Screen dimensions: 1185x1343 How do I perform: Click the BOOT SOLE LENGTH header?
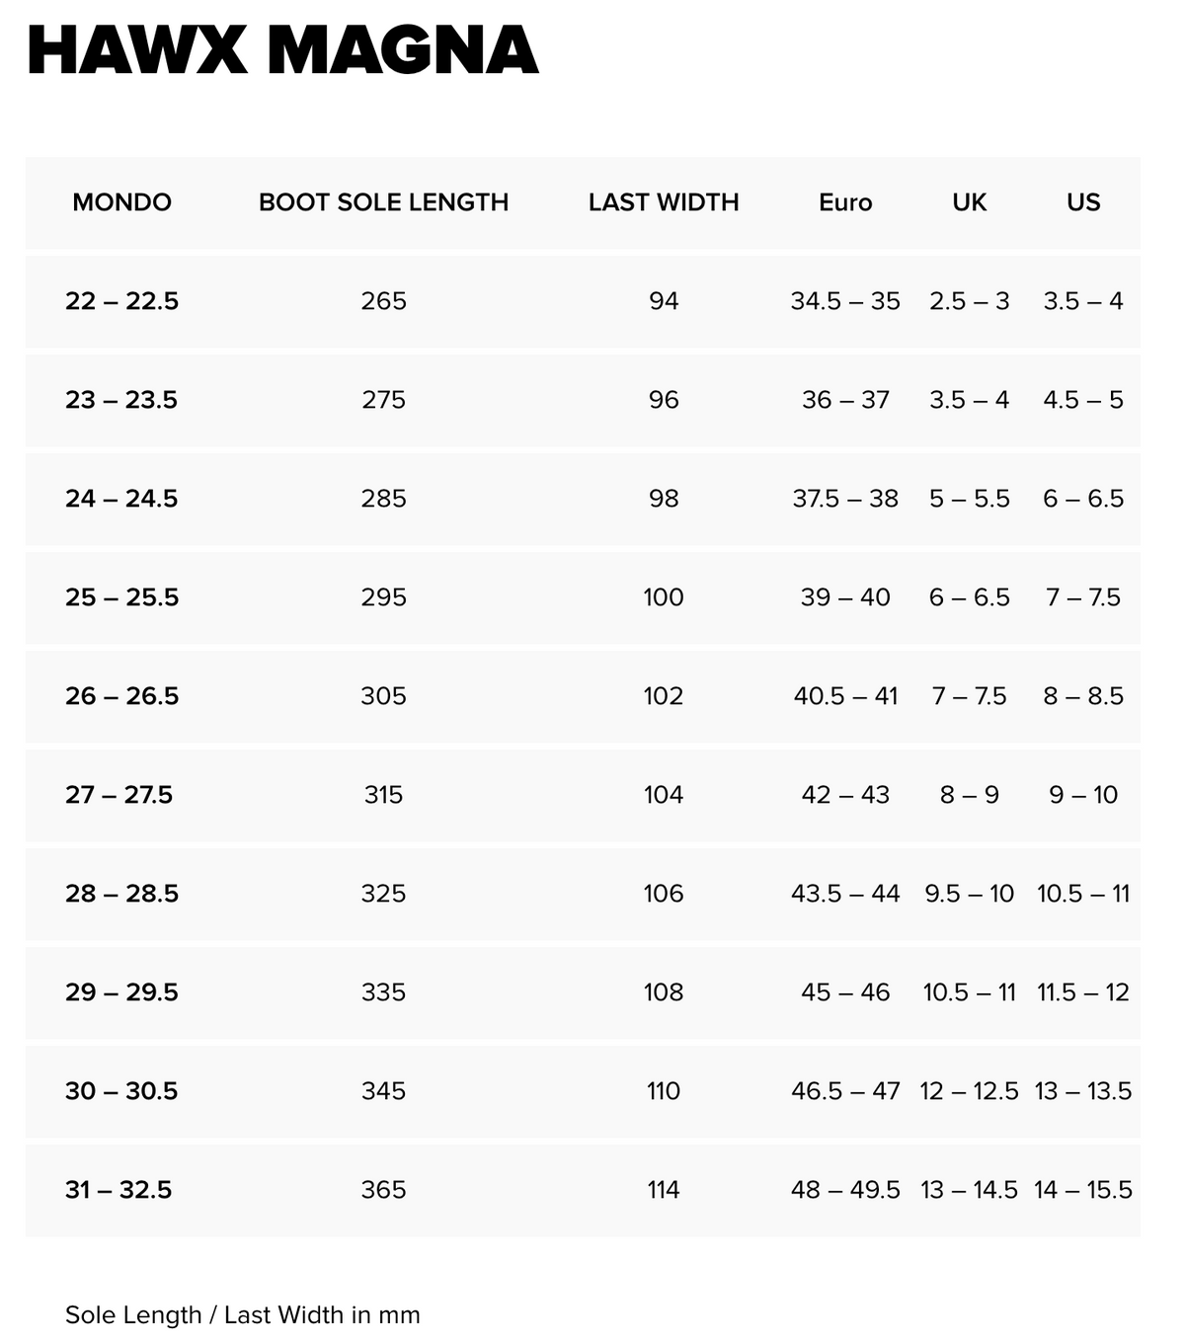383,202
